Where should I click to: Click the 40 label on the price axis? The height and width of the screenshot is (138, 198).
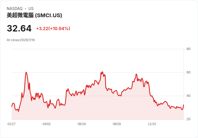(188, 96)
